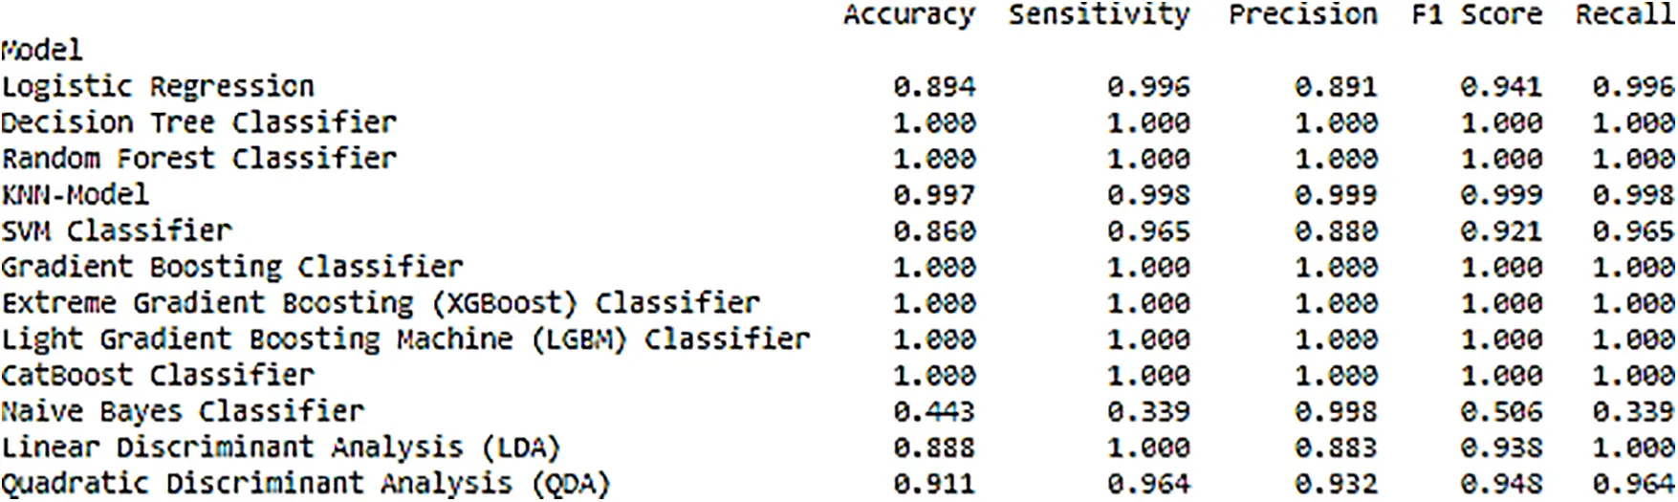
Task: Click the Sensitivity column header
Action: [x=1100, y=14]
